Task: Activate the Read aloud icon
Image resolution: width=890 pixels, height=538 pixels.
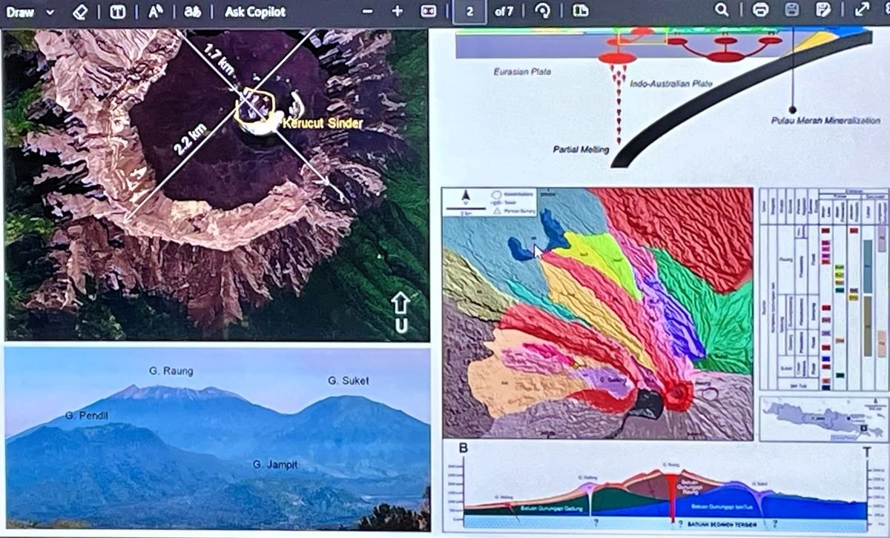Action: pyautogui.click(x=155, y=12)
